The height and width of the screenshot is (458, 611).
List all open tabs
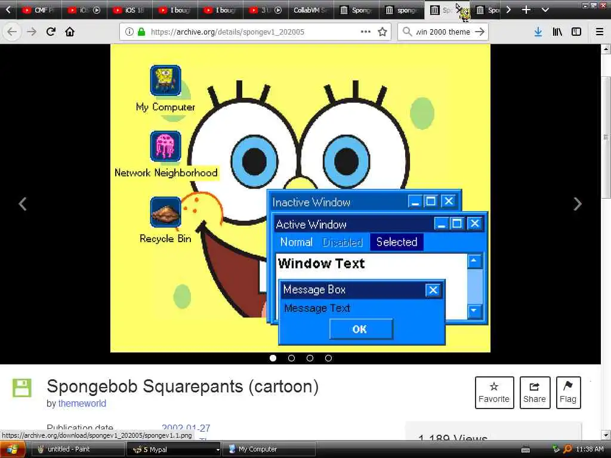point(545,10)
